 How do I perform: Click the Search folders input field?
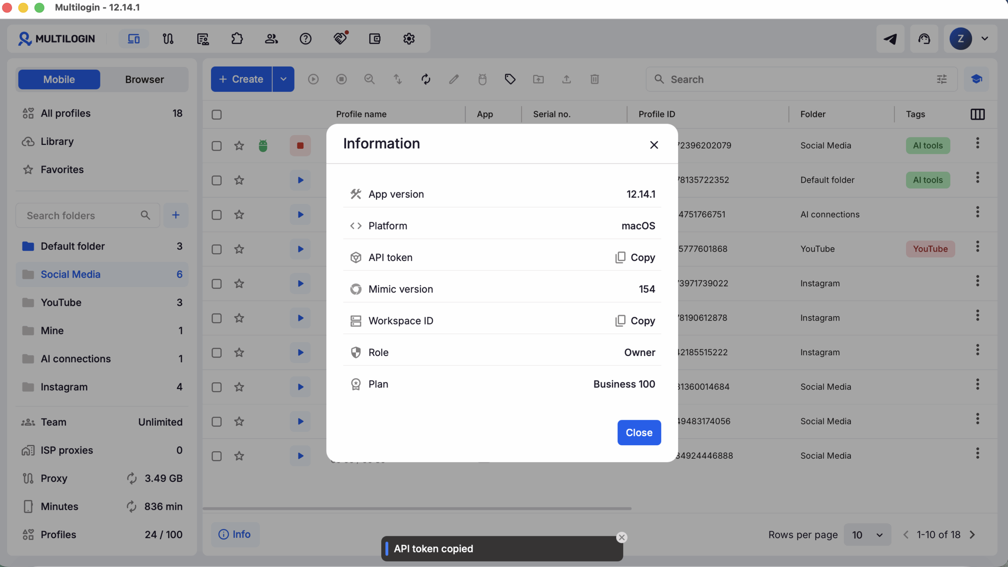tap(88, 215)
